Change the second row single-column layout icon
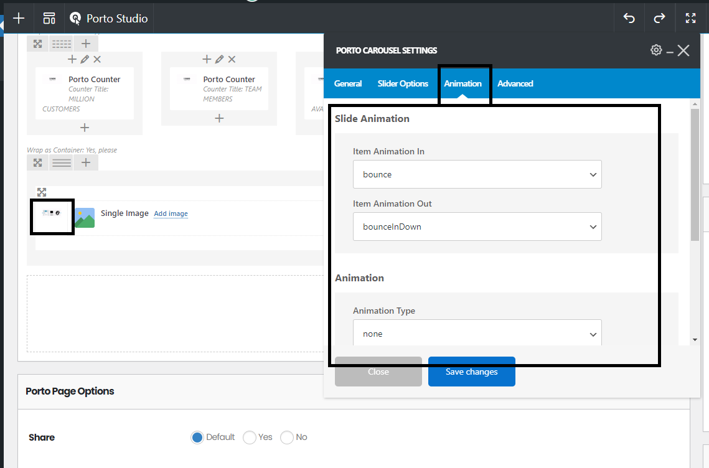 pyautogui.click(x=62, y=162)
